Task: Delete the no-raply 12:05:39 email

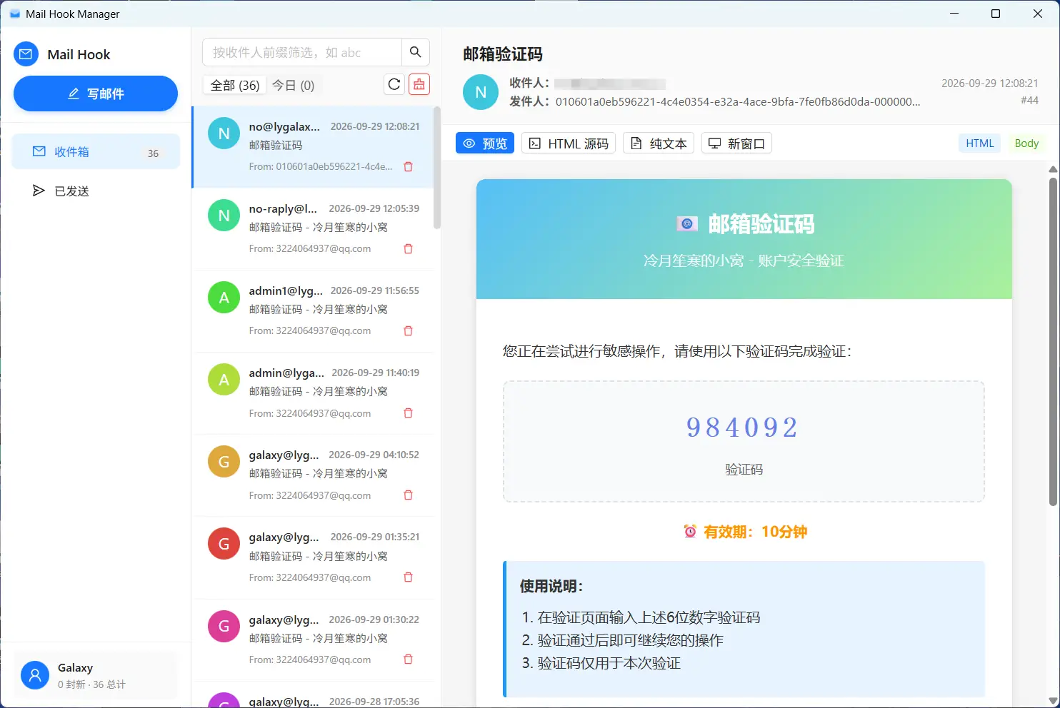Action: coord(409,248)
